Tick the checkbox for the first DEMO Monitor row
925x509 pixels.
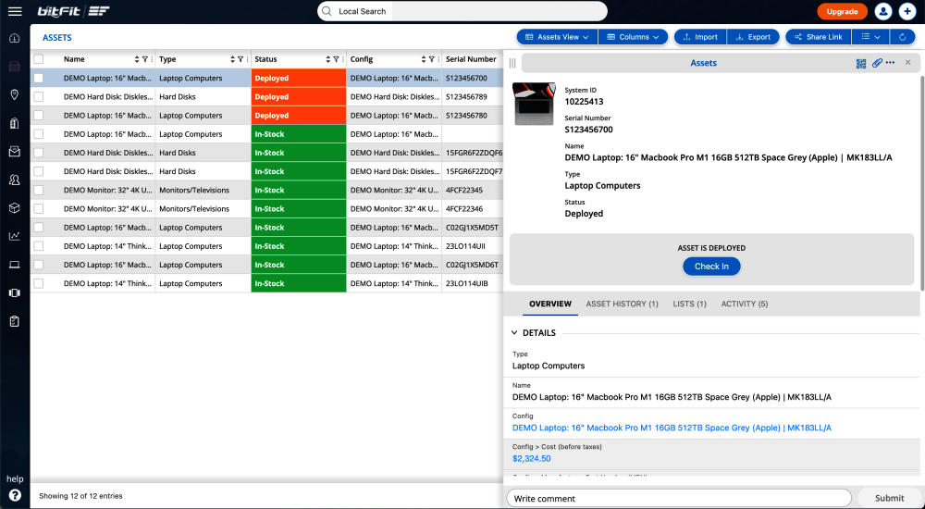tap(39, 190)
